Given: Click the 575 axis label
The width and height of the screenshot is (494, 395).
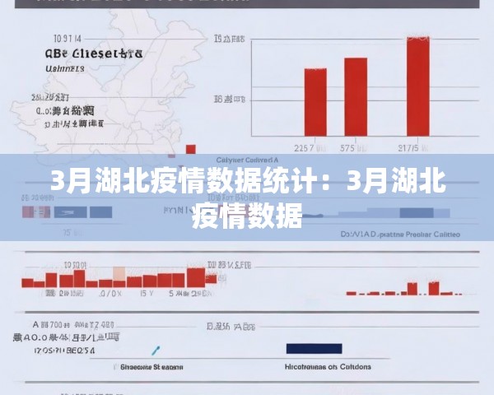Looking at the screenshot, I should click(x=353, y=148).
